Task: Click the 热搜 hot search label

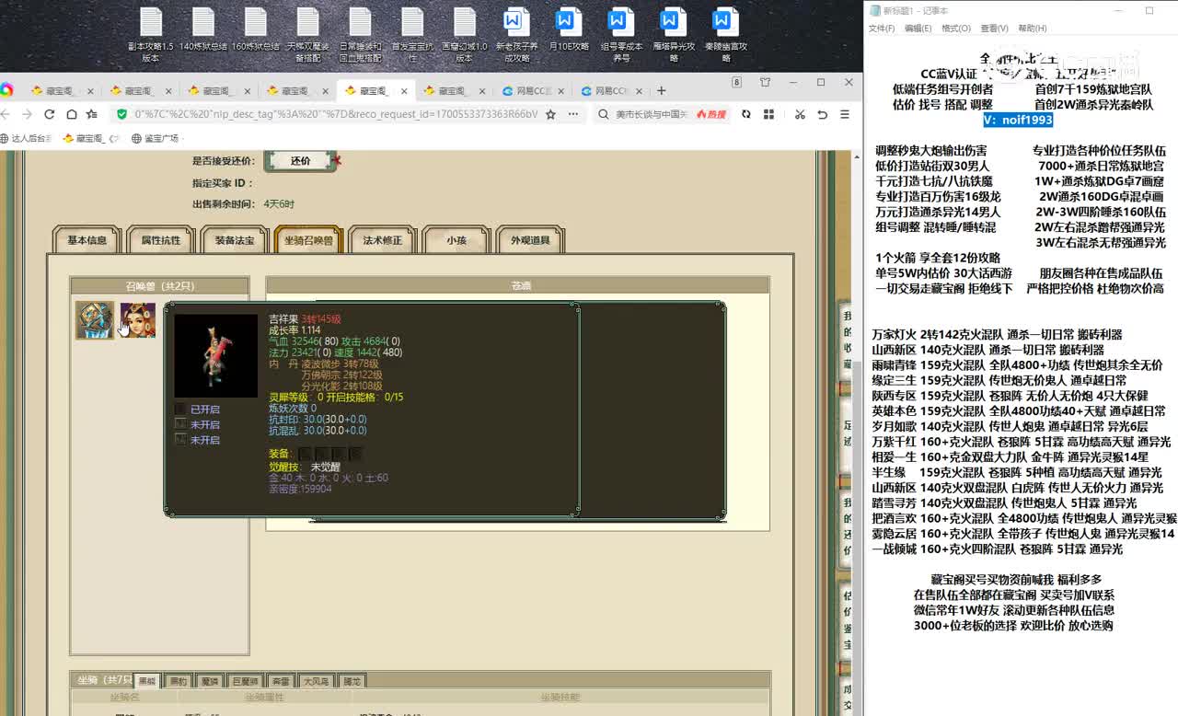Action: click(x=711, y=114)
